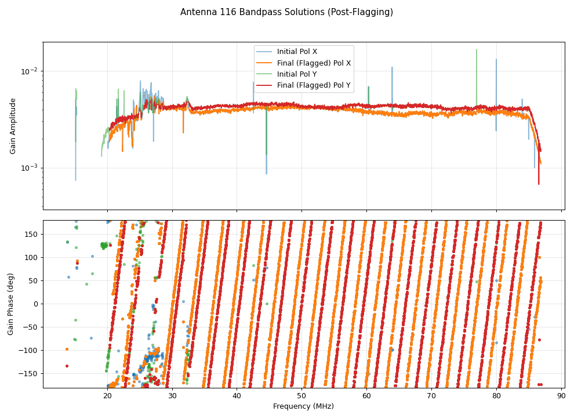Click the 90 tick label on the frequency axis
Viewport: 574px width, 418px height.
point(561,396)
